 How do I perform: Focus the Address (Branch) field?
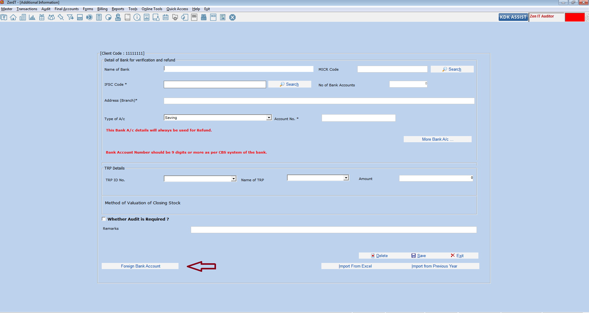click(319, 101)
